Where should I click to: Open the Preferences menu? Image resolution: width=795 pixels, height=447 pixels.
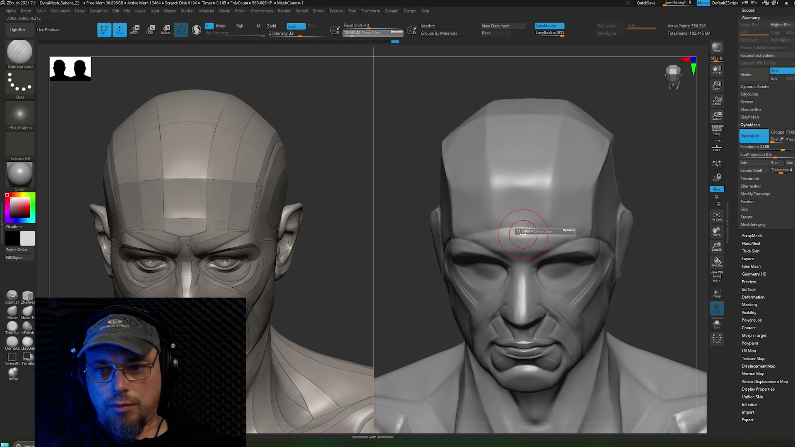262,11
